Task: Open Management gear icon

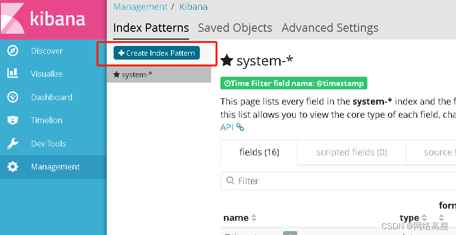Action: 13,167
